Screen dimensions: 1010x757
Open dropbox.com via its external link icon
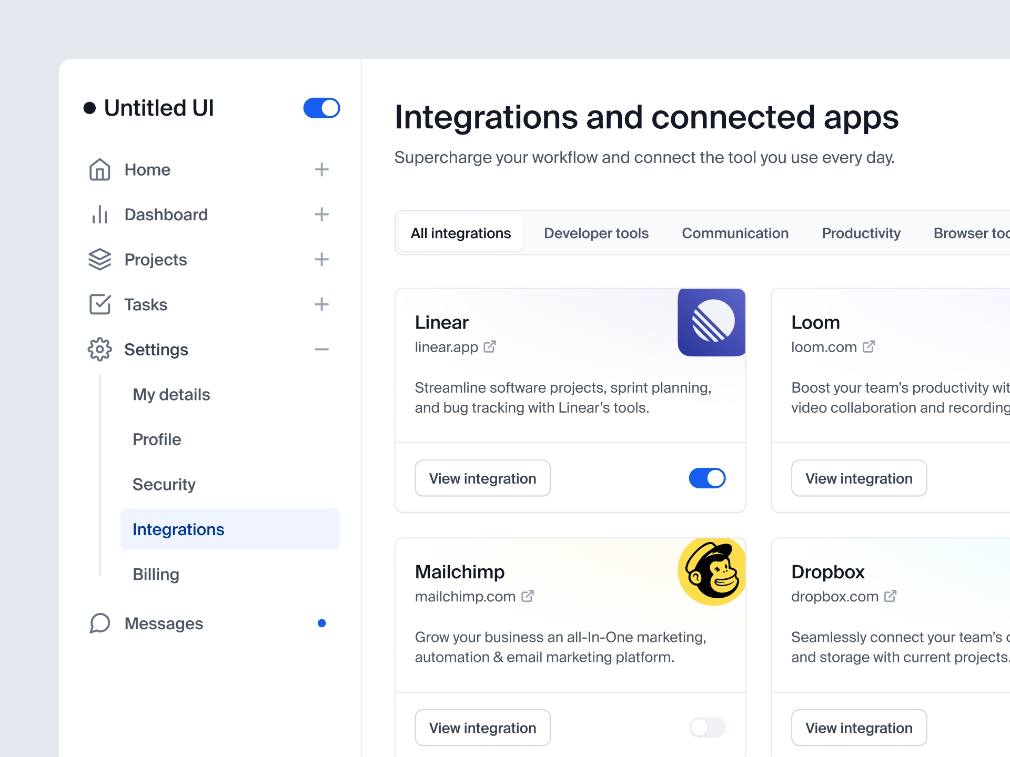point(890,596)
